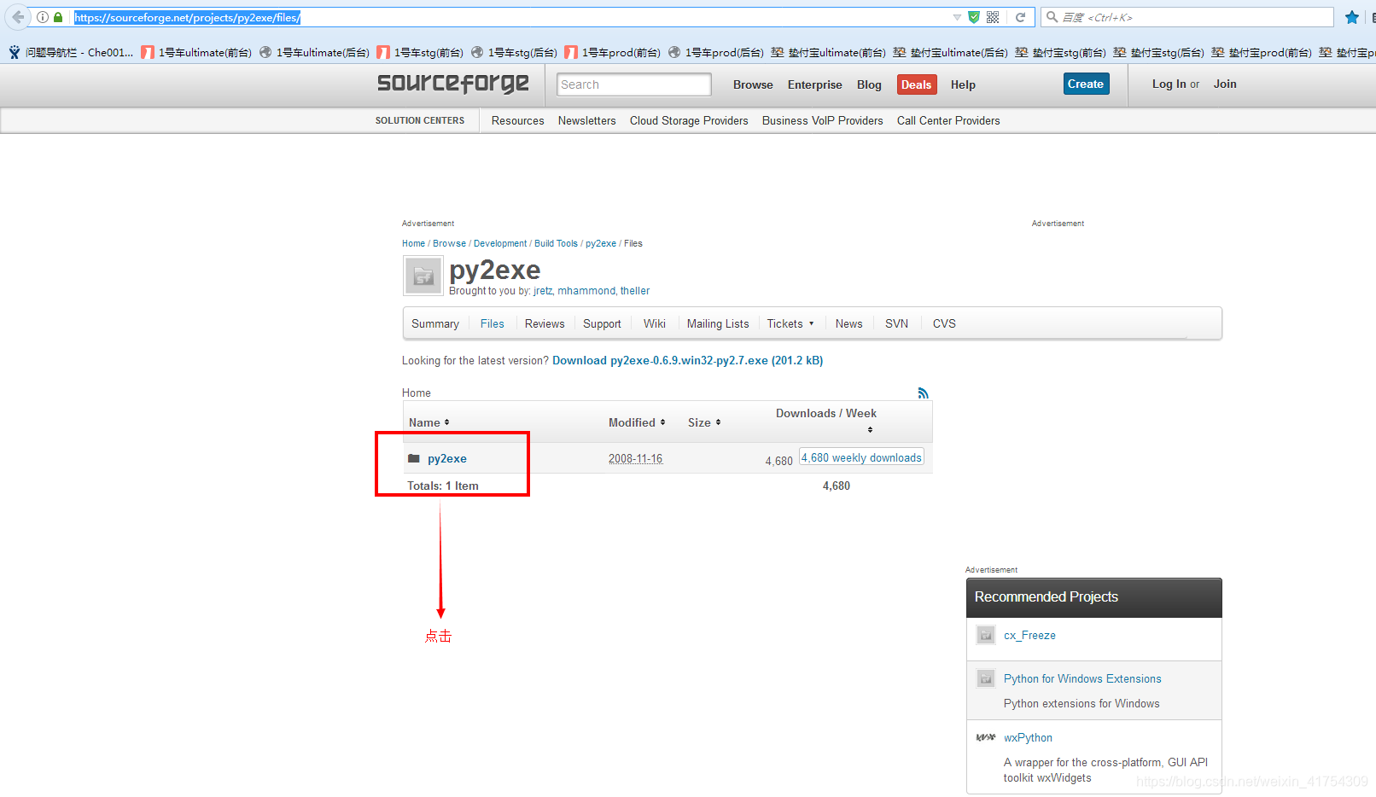Open the 1号车ultimate(后台) bookmark
Image resolution: width=1376 pixels, height=797 pixels.
314,52
